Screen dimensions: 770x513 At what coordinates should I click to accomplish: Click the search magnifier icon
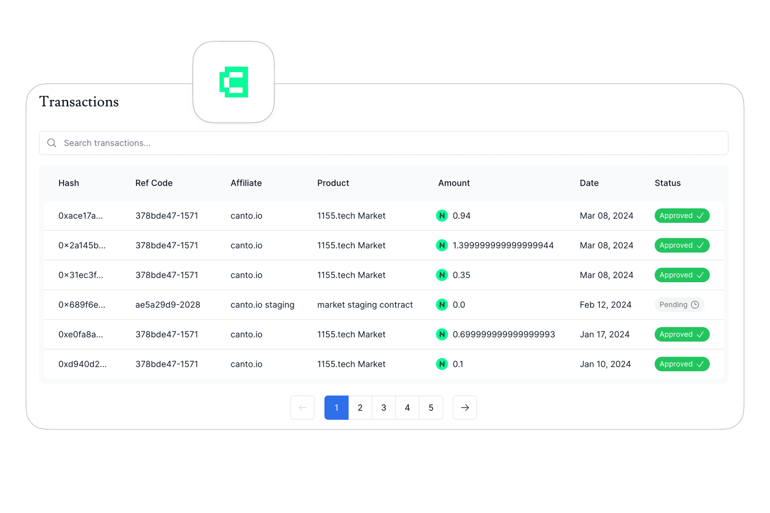point(52,143)
